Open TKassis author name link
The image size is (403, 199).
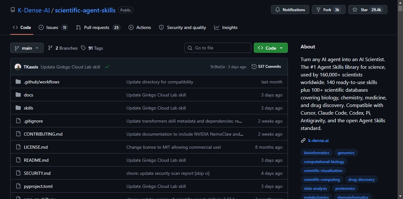pyautogui.click(x=31, y=67)
